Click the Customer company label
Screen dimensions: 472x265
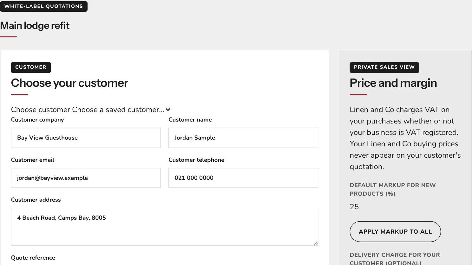[37, 120]
